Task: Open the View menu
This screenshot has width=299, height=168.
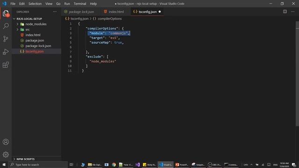Action: point(49,4)
